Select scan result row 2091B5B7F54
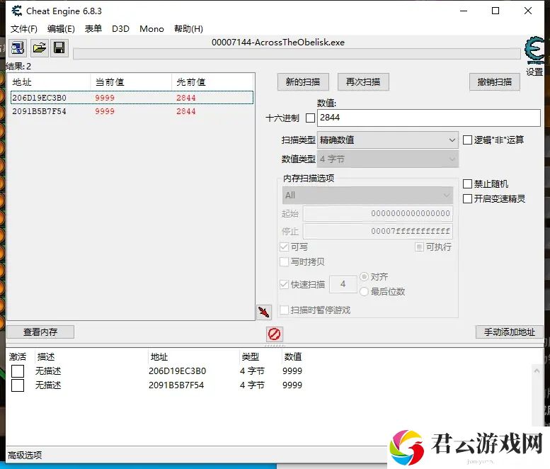 point(132,111)
